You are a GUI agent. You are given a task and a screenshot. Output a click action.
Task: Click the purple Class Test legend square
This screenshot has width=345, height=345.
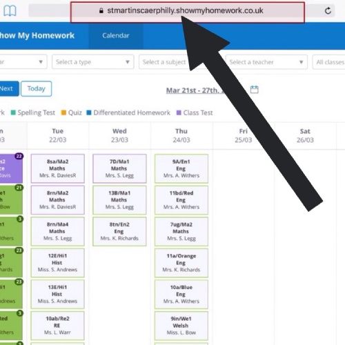(x=179, y=112)
